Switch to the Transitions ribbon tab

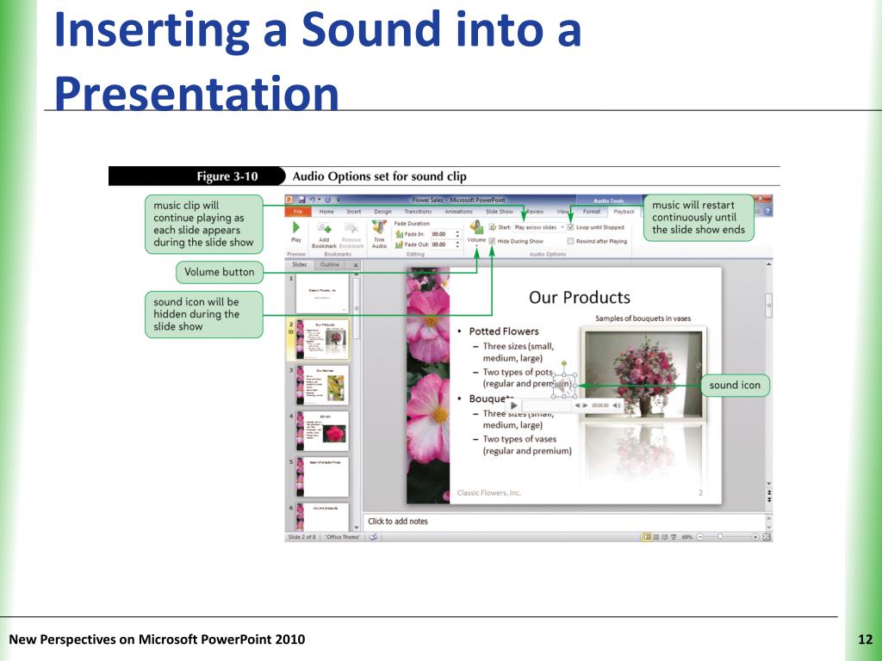click(x=418, y=212)
